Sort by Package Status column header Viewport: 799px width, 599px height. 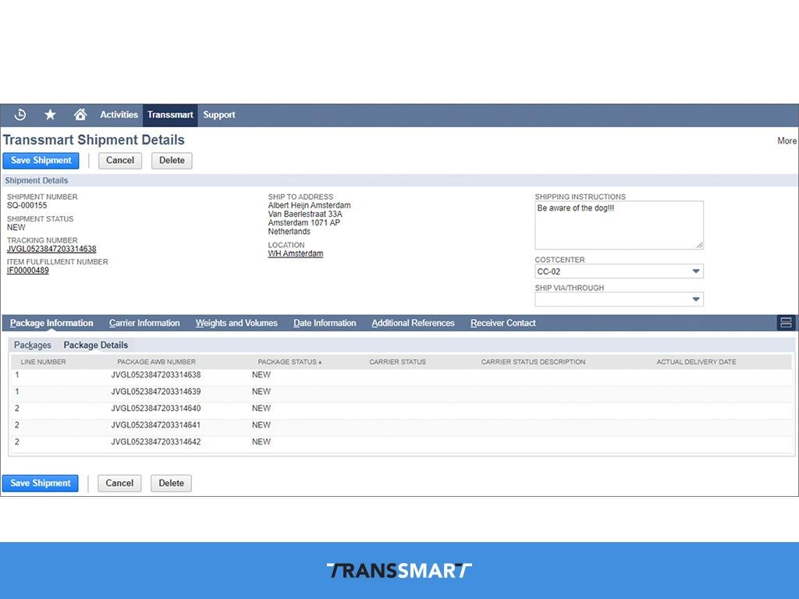tap(289, 362)
